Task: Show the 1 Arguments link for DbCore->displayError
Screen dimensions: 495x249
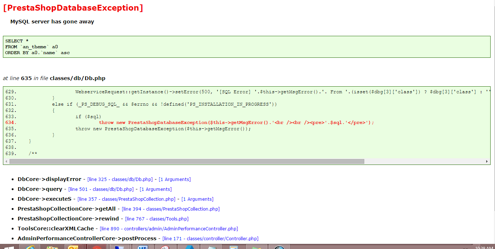Action: tap(175, 180)
